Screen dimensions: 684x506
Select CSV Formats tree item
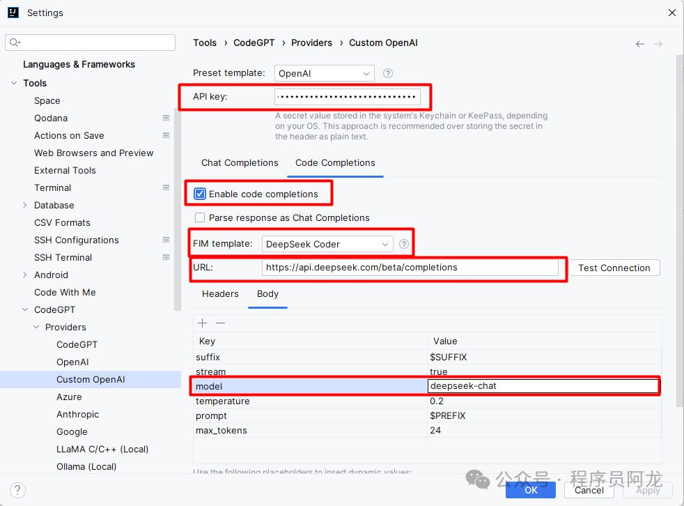(62, 222)
